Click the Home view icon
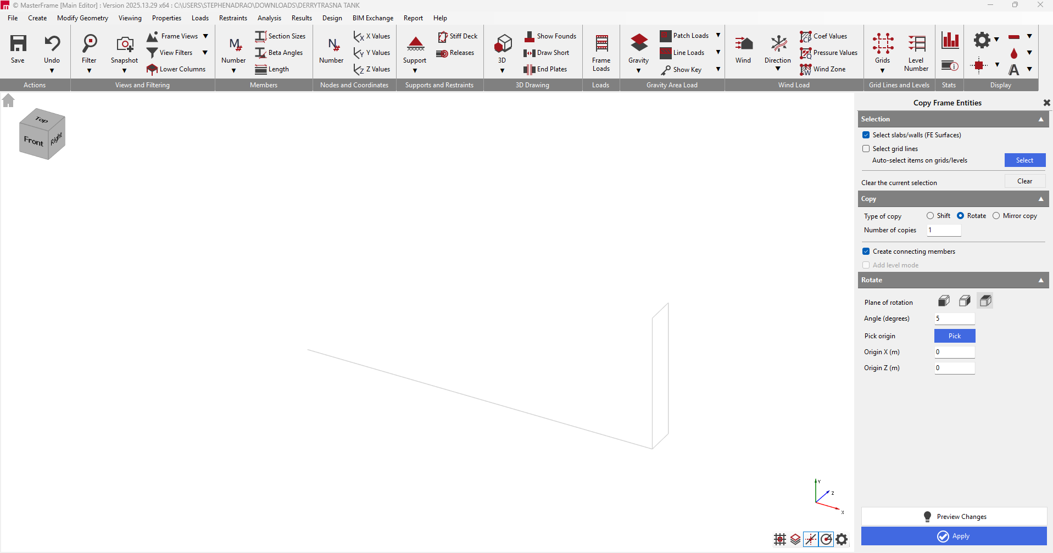 coord(8,100)
